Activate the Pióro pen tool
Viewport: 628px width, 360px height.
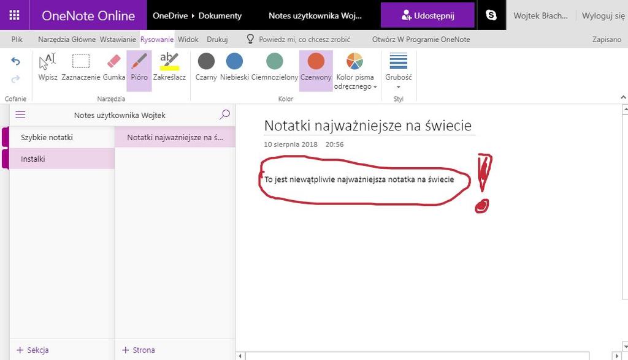click(x=139, y=70)
